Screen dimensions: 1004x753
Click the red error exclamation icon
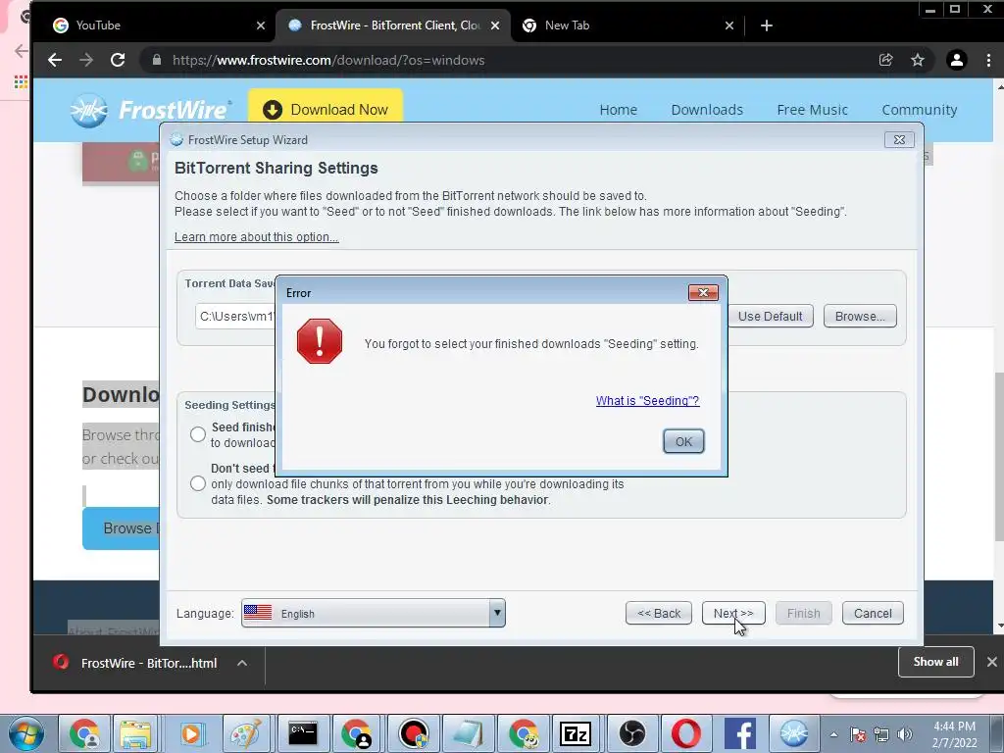(x=320, y=341)
